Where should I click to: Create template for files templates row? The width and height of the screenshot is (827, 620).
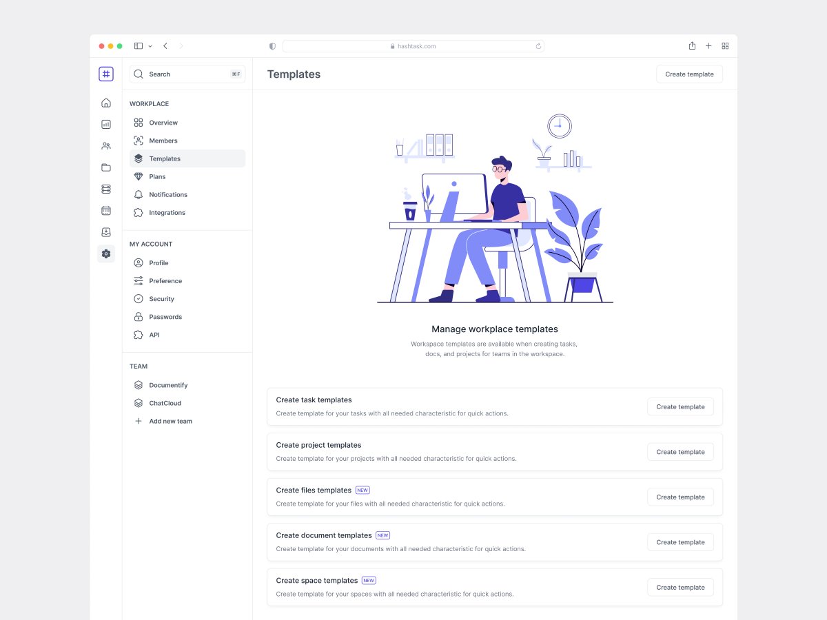680,497
